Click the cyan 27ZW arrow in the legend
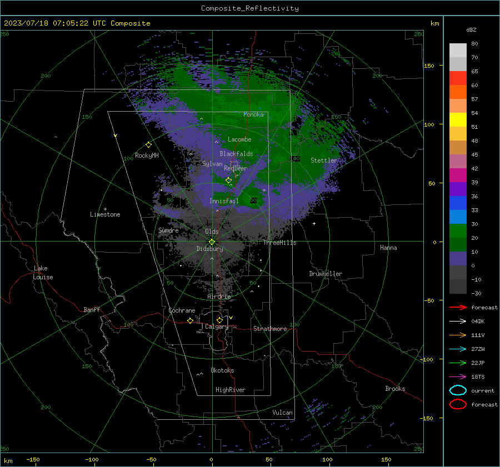The width and height of the screenshot is (500, 467). pos(458,349)
